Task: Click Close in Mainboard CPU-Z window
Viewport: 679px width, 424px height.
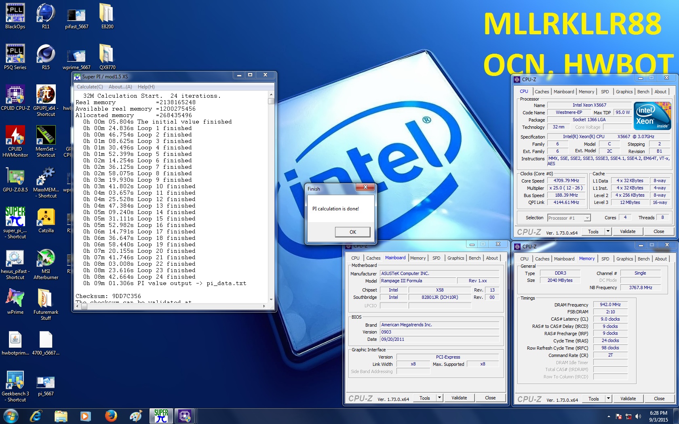Action: pos(490,398)
